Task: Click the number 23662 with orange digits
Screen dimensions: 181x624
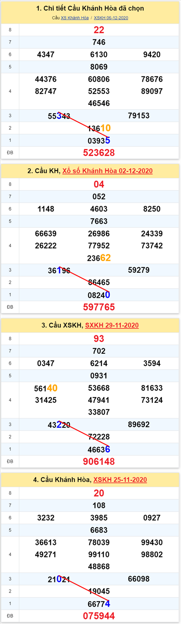Action: click(x=99, y=258)
